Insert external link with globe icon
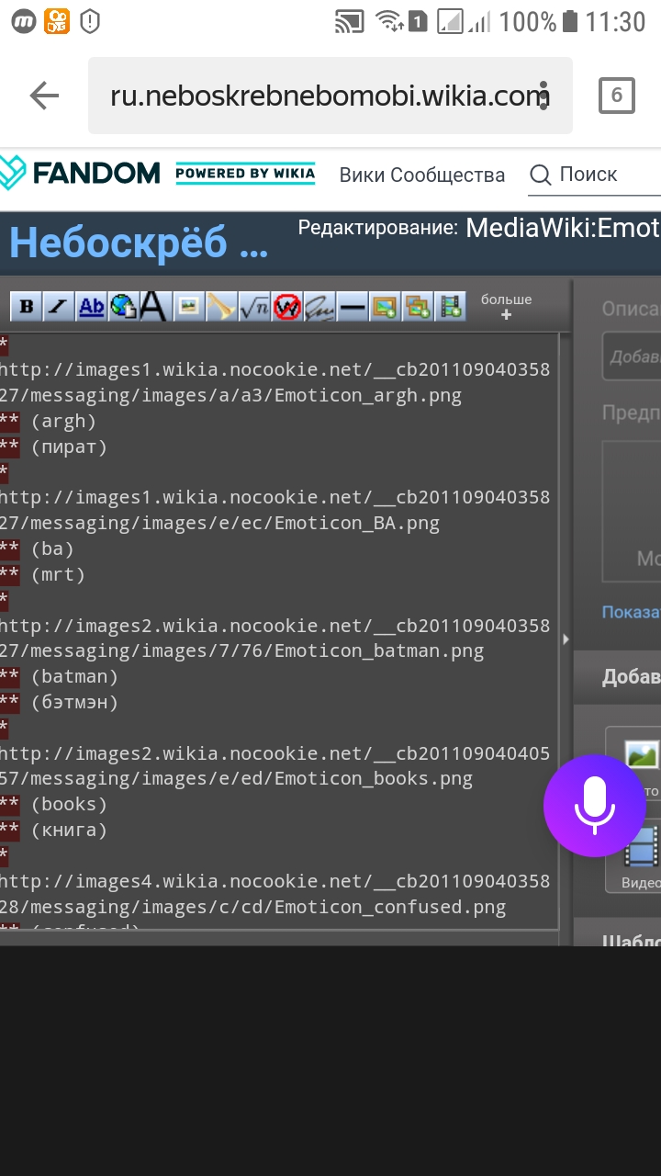The image size is (661, 1176). pos(122,307)
